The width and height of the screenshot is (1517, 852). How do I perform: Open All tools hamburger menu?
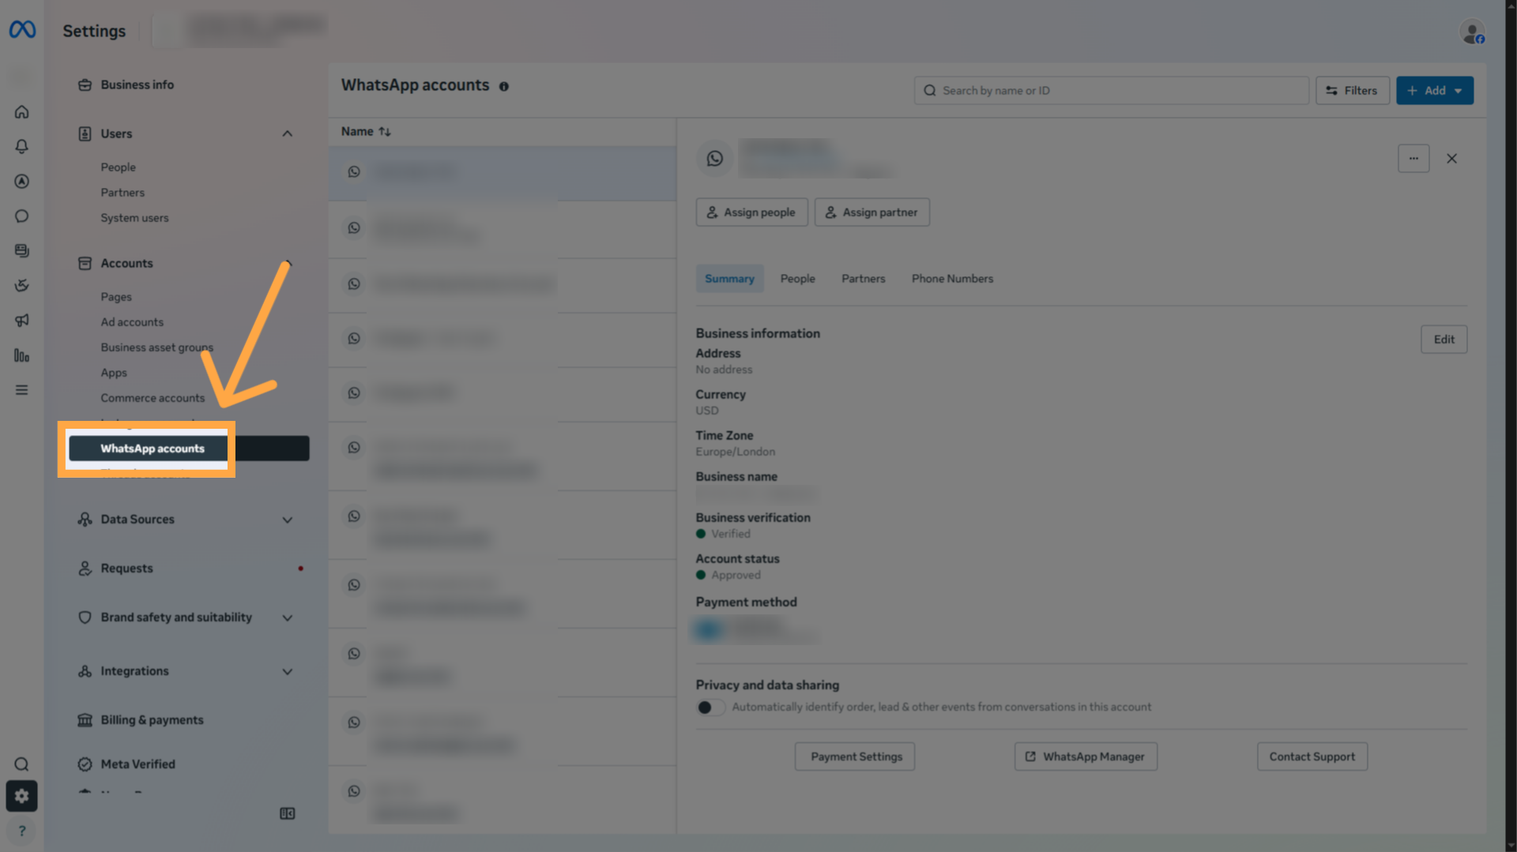click(22, 390)
